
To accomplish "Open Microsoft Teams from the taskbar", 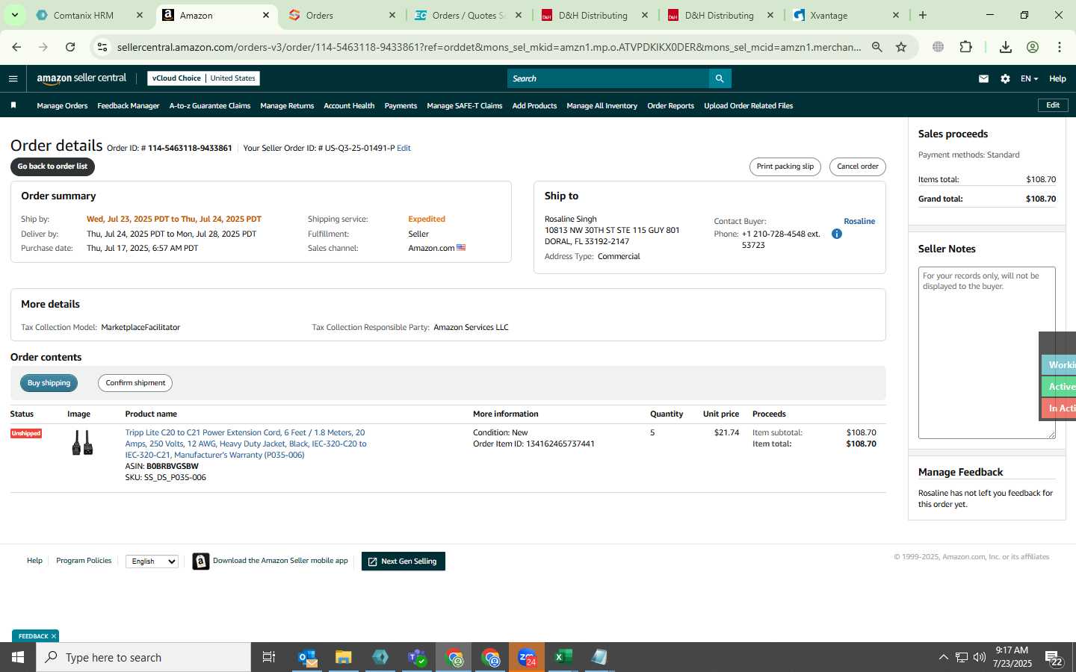I will click(417, 657).
